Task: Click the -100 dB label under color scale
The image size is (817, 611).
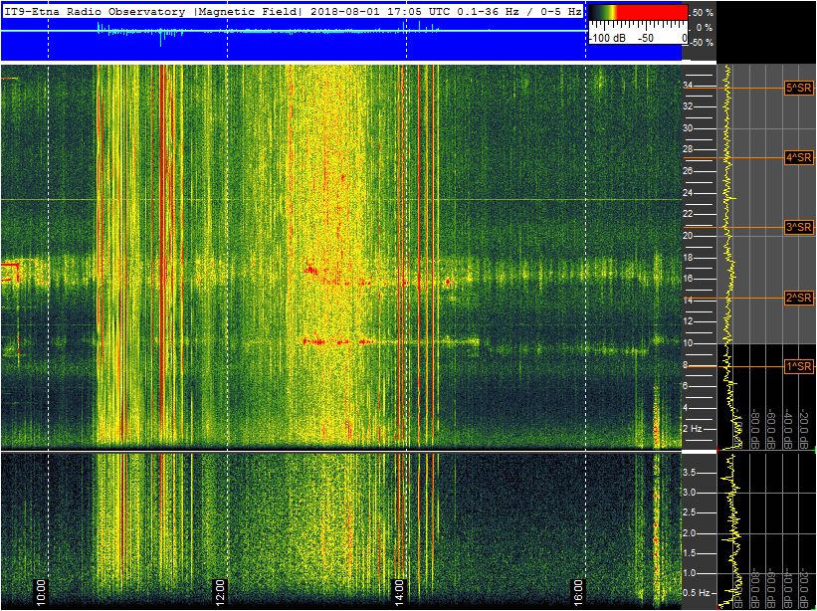Action: click(x=606, y=38)
